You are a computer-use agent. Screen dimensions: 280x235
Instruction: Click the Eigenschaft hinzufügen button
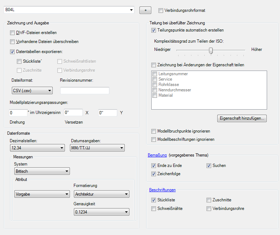click(x=242, y=118)
